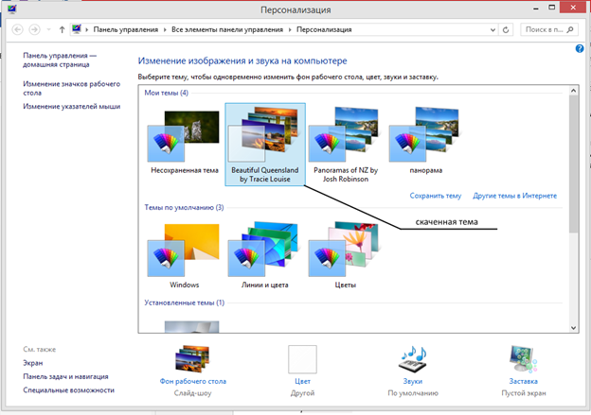591x415 pixels.
Task: Click Все элементы панели управления breadcrumb
Action: (227, 29)
